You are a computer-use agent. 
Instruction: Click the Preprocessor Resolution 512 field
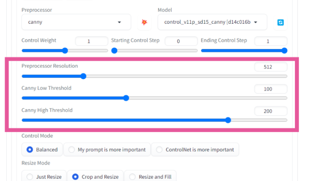click(270, 67)
